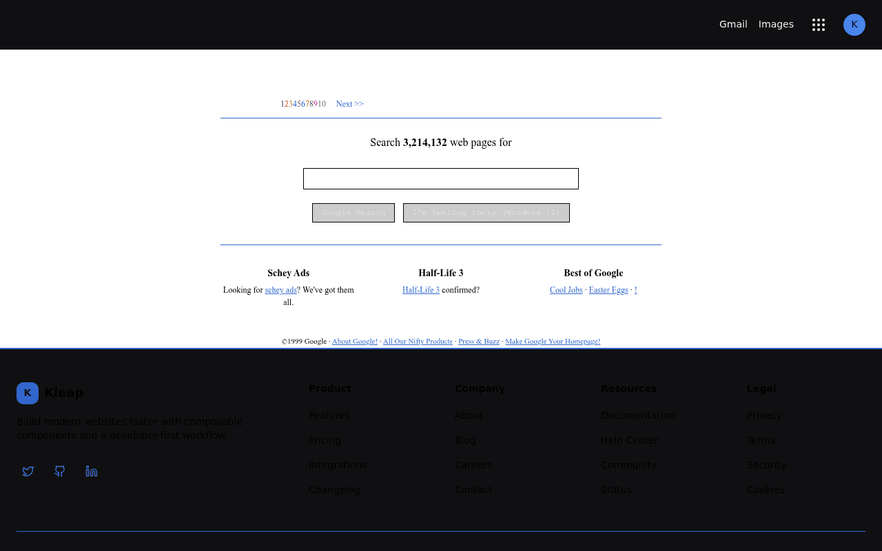Click the Kleap K logo icon
The width and height of the screenshot is (882, 551).
coord(28,393)
